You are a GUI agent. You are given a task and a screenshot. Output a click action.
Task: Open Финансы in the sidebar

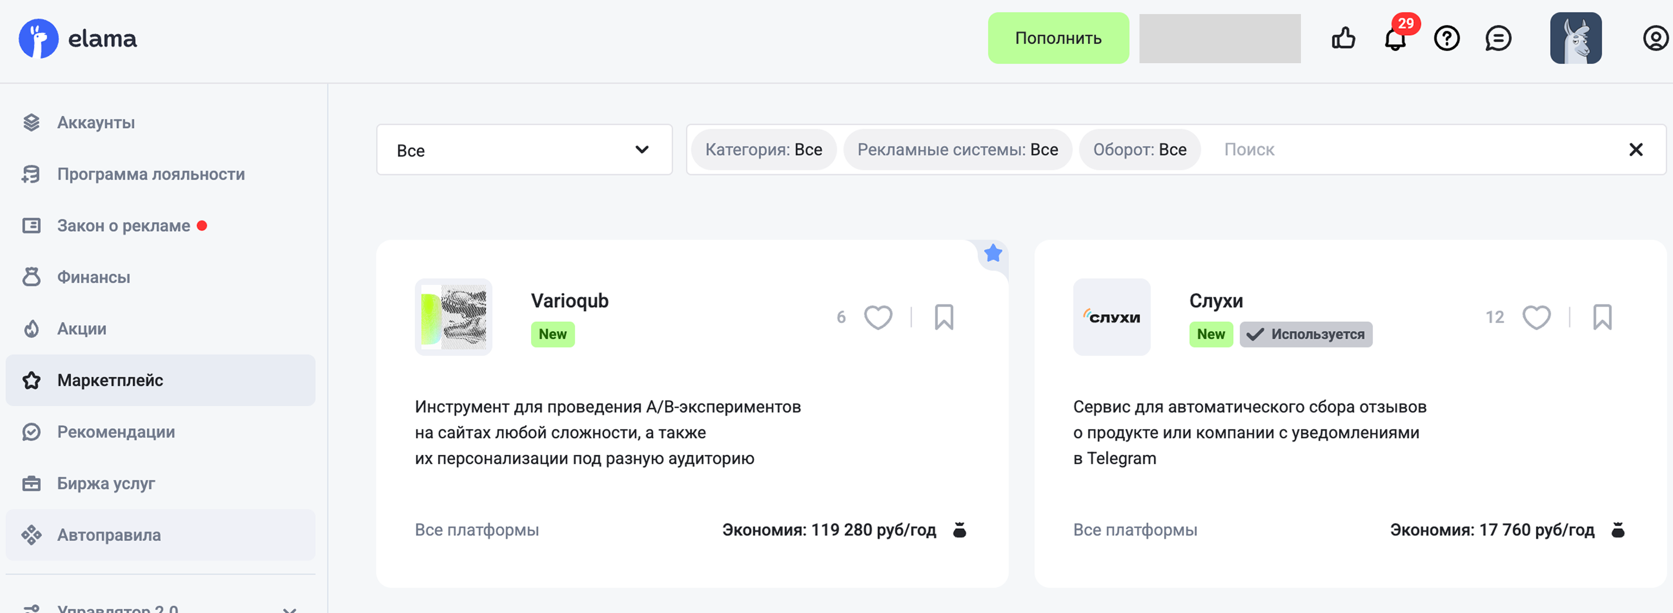tap(94, 277)
